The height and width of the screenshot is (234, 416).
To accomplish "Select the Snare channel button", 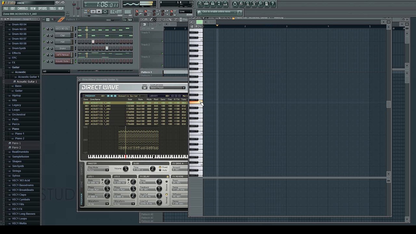I will point(62,48).
